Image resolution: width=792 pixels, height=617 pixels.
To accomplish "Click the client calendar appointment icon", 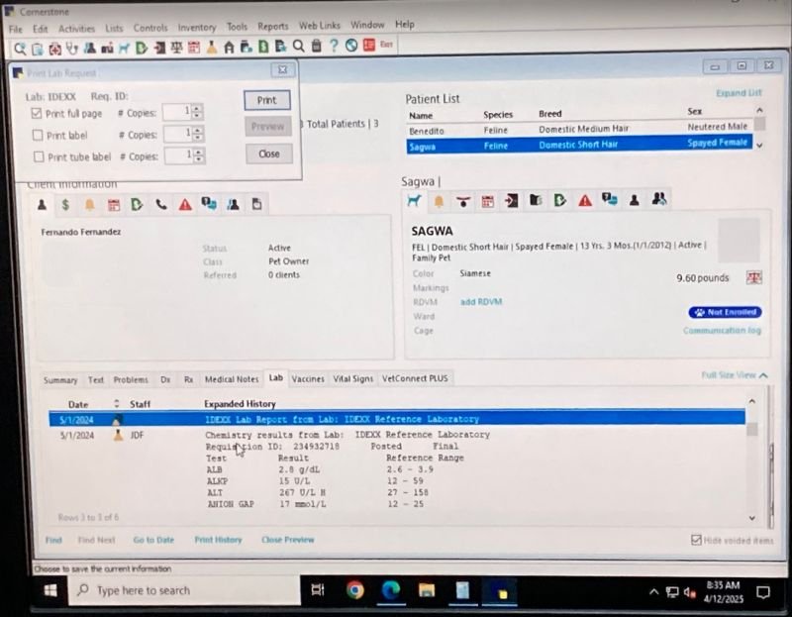I will [114, 205].
